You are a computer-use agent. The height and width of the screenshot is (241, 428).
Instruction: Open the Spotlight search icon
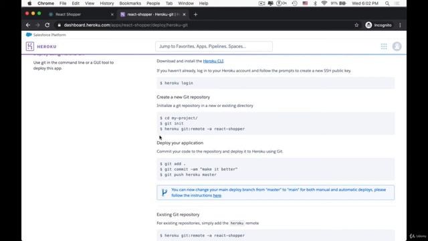pos(387,3)
